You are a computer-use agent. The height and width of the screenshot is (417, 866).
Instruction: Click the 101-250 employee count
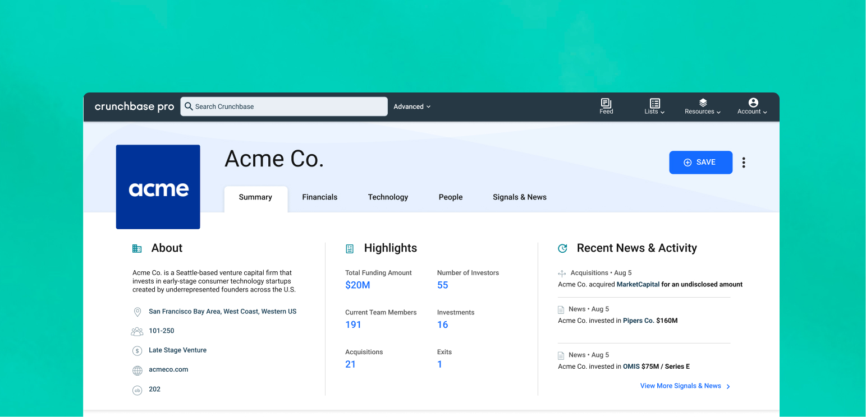pyautogui.click(x=162, y=331)
